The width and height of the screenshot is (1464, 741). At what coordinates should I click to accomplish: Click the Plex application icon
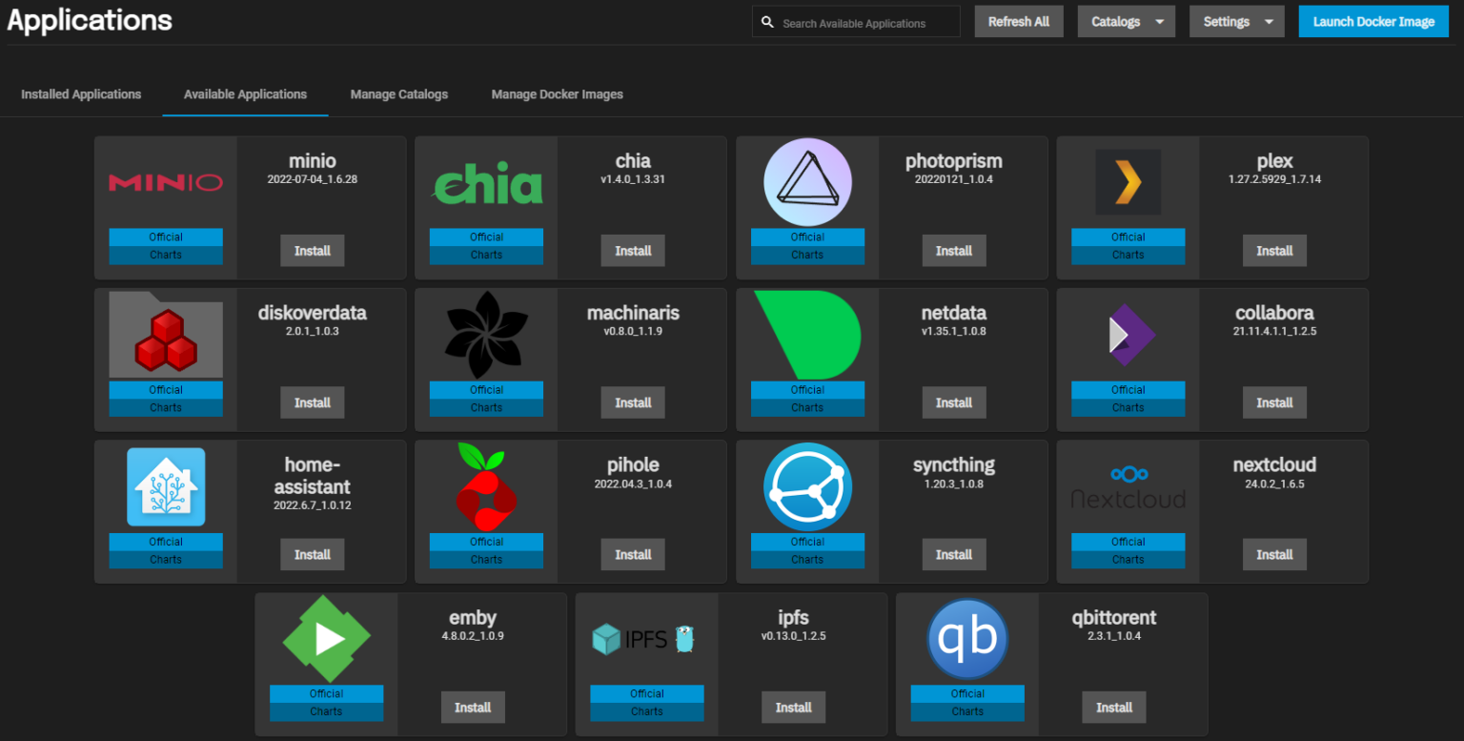[x=1128, y=181]
